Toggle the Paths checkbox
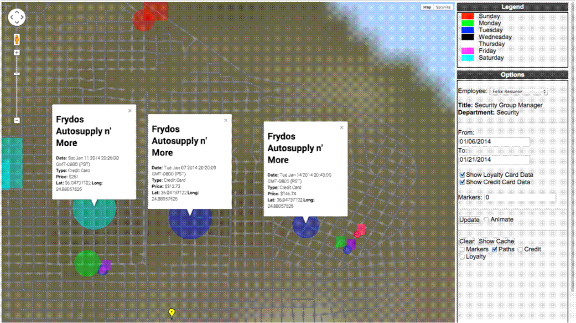This screenshot has width=576, height=323. 494,250
